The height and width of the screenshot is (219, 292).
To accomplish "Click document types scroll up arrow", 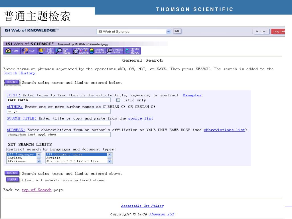I will pyautogui.click(x=109, y=155).
